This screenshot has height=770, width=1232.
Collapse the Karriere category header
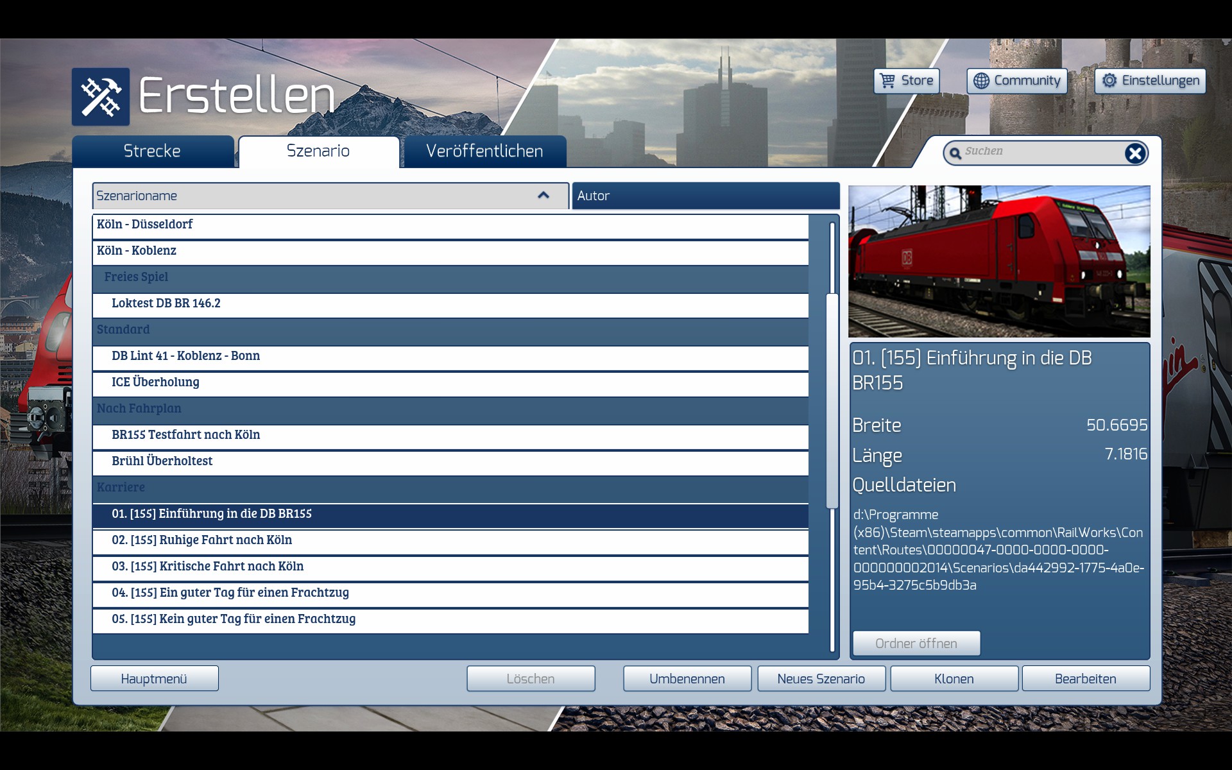(121, 488)
